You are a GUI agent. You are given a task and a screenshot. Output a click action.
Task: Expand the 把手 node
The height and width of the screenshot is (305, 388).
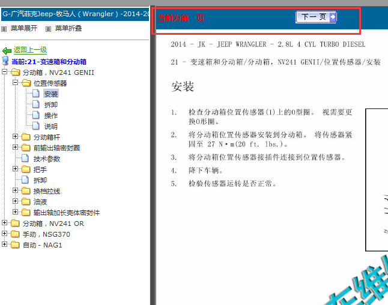click(16, 168)
